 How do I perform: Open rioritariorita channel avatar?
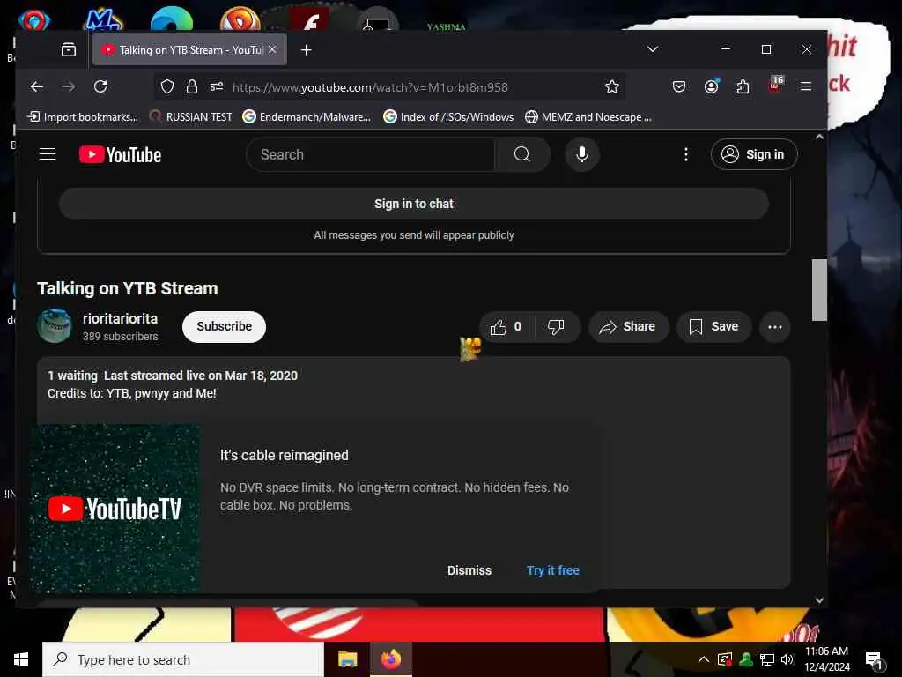(x=54, y=326)
